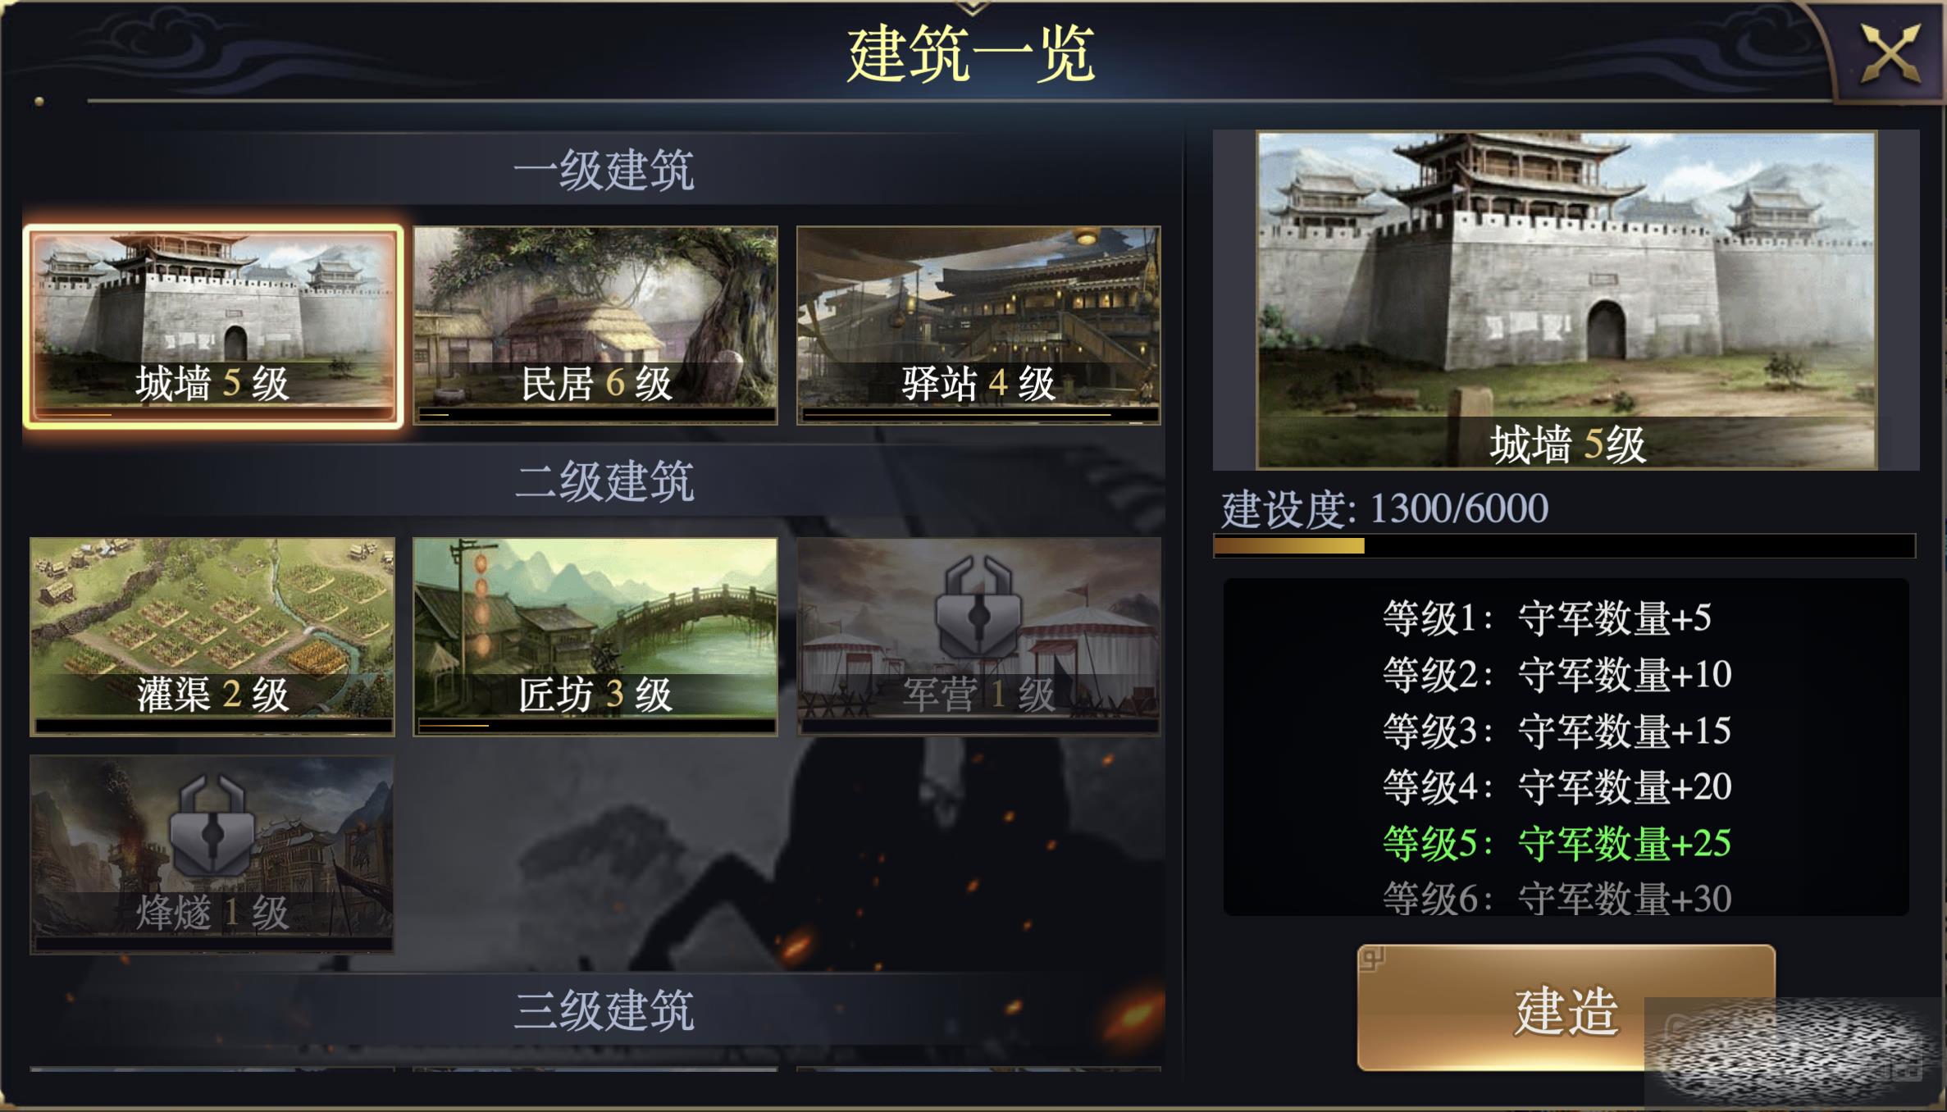Click the 三级建筑 section header
The image size is (1947, 1112).
[x=604, y=1009]
